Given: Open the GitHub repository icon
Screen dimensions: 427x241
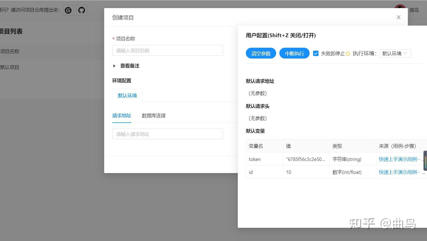Looking at the screenshot, I should [x=82, y=10].
